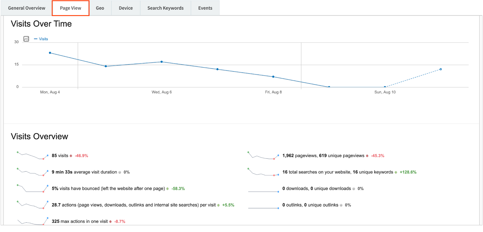Click the red down arrow beside 85 visits
This screenshot has height=232, width=483.
[71, 156]
